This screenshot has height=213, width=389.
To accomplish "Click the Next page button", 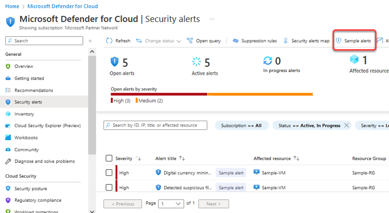I will tap(214, 204).
